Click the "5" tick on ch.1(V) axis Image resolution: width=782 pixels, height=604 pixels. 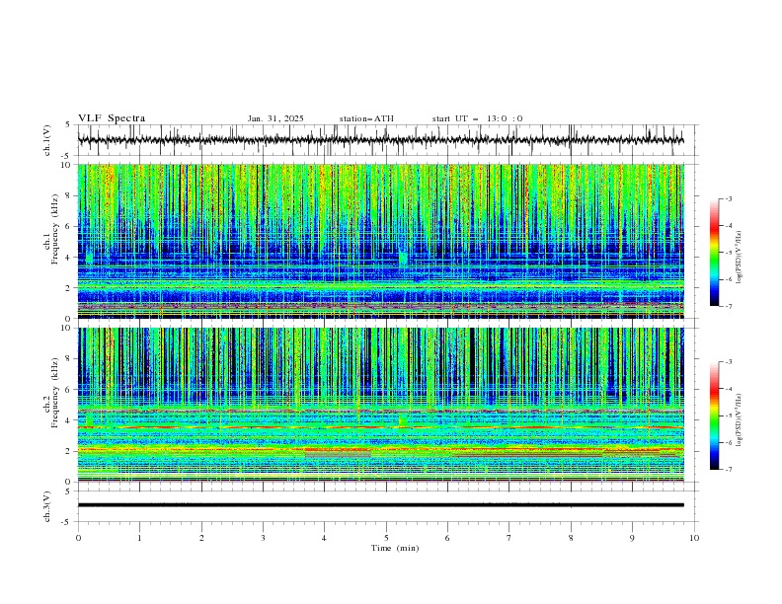pyautogui.click(x=68, y=125)
